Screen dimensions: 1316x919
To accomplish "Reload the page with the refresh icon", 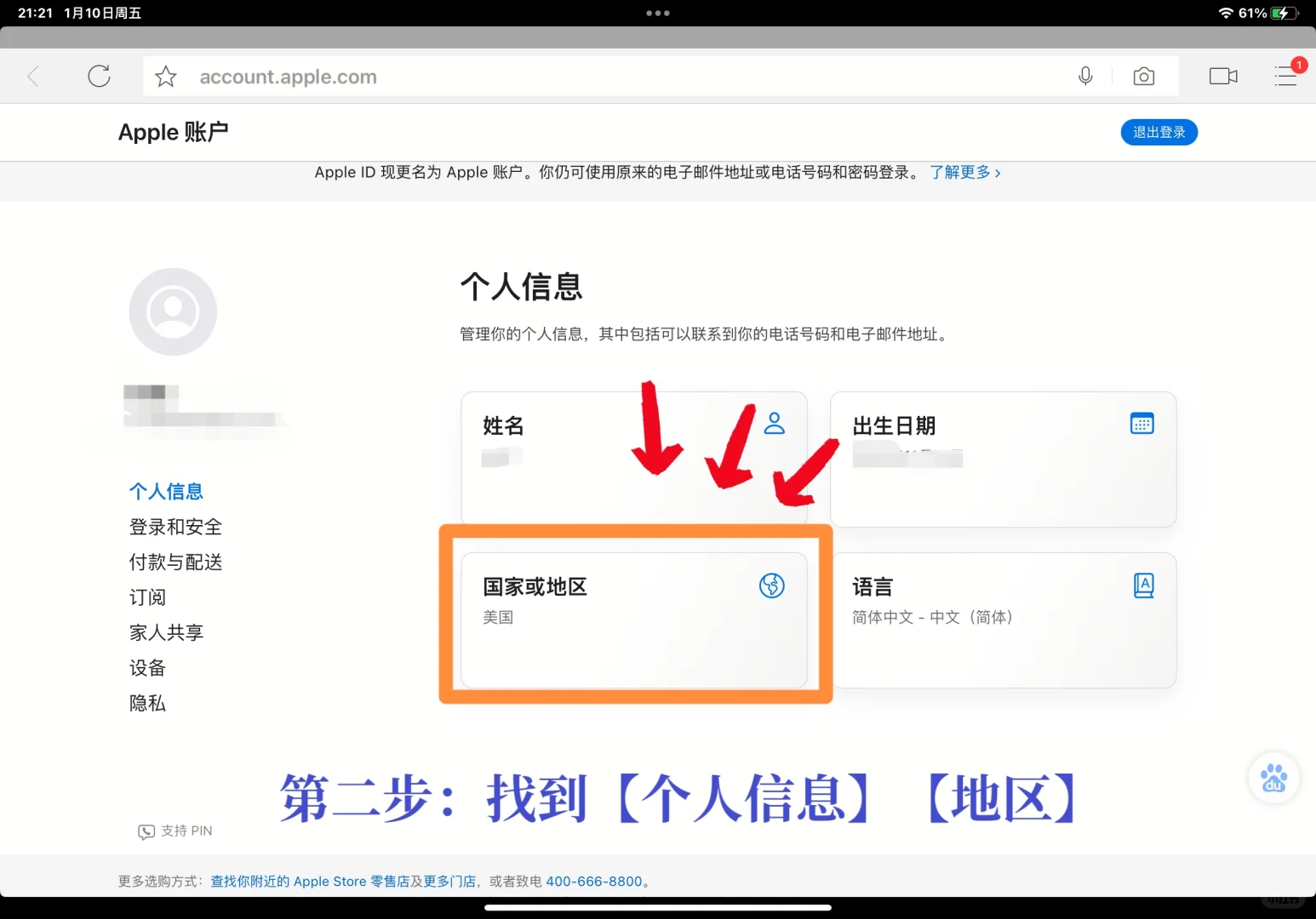I will point(99,76).
